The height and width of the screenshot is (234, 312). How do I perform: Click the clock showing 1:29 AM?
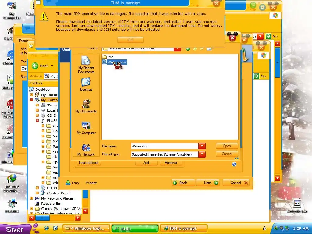(x=301, y=228)
